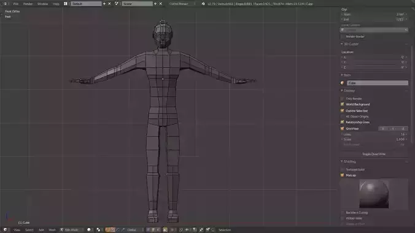Enable the All Object Origins checkbox

pyautogui.click(x=343, y=116)
